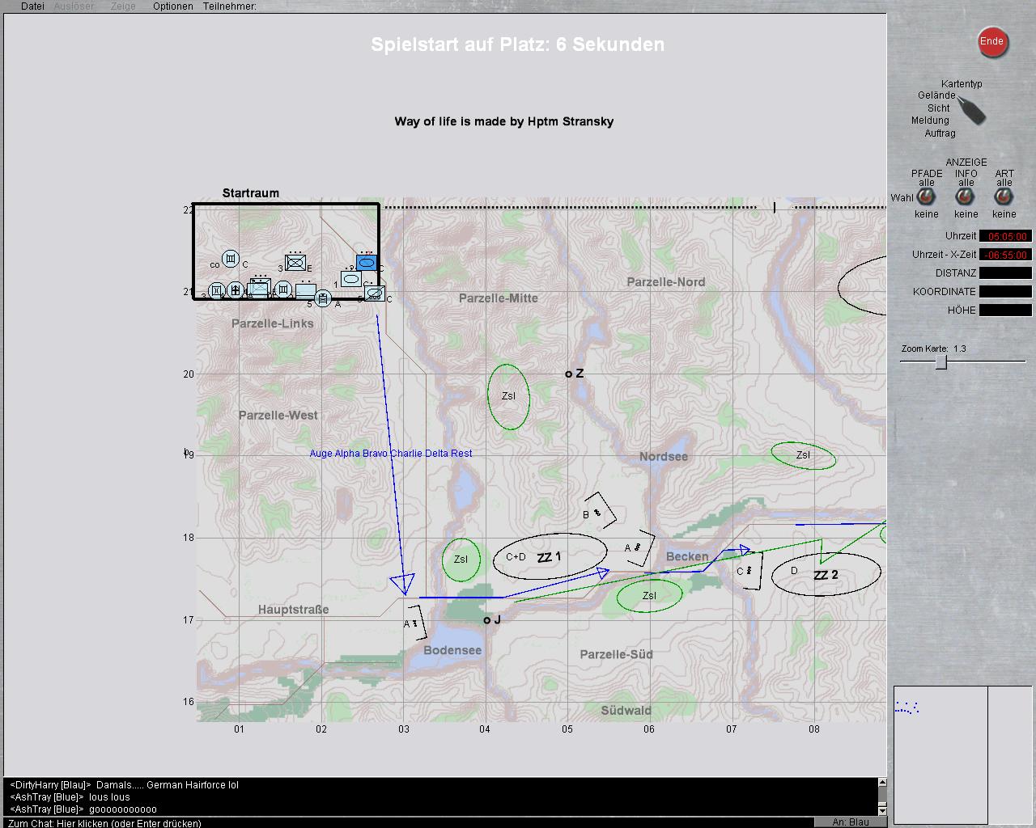Click waypoint marker J near Bodensee
Viewport: 1036px width, 828px height.
pos(486,620)
